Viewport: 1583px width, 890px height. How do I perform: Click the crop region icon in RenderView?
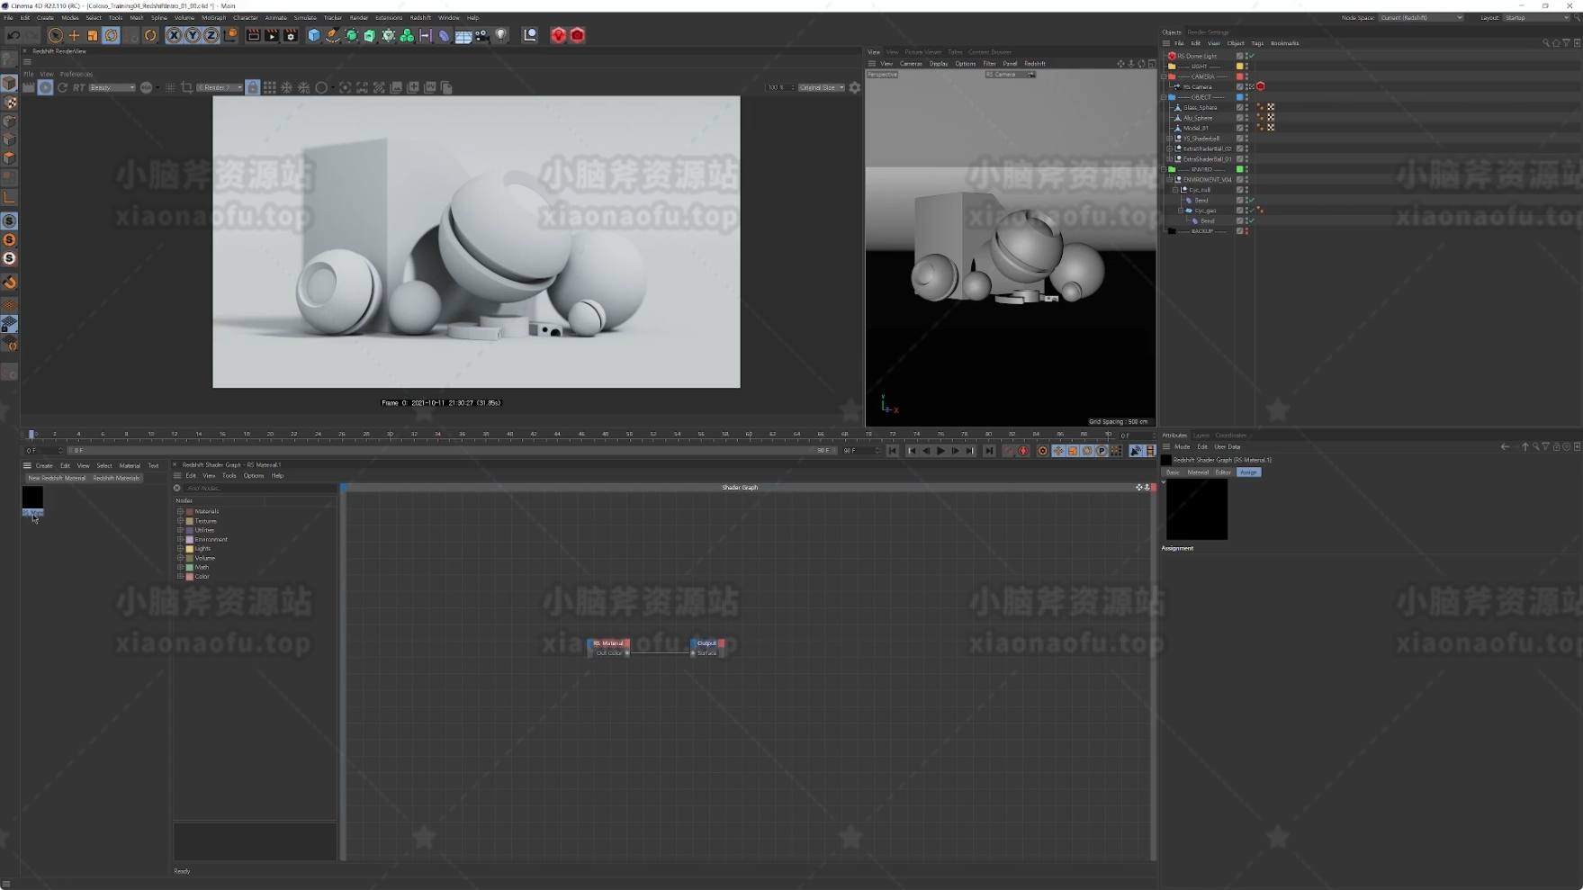point(186,87)
